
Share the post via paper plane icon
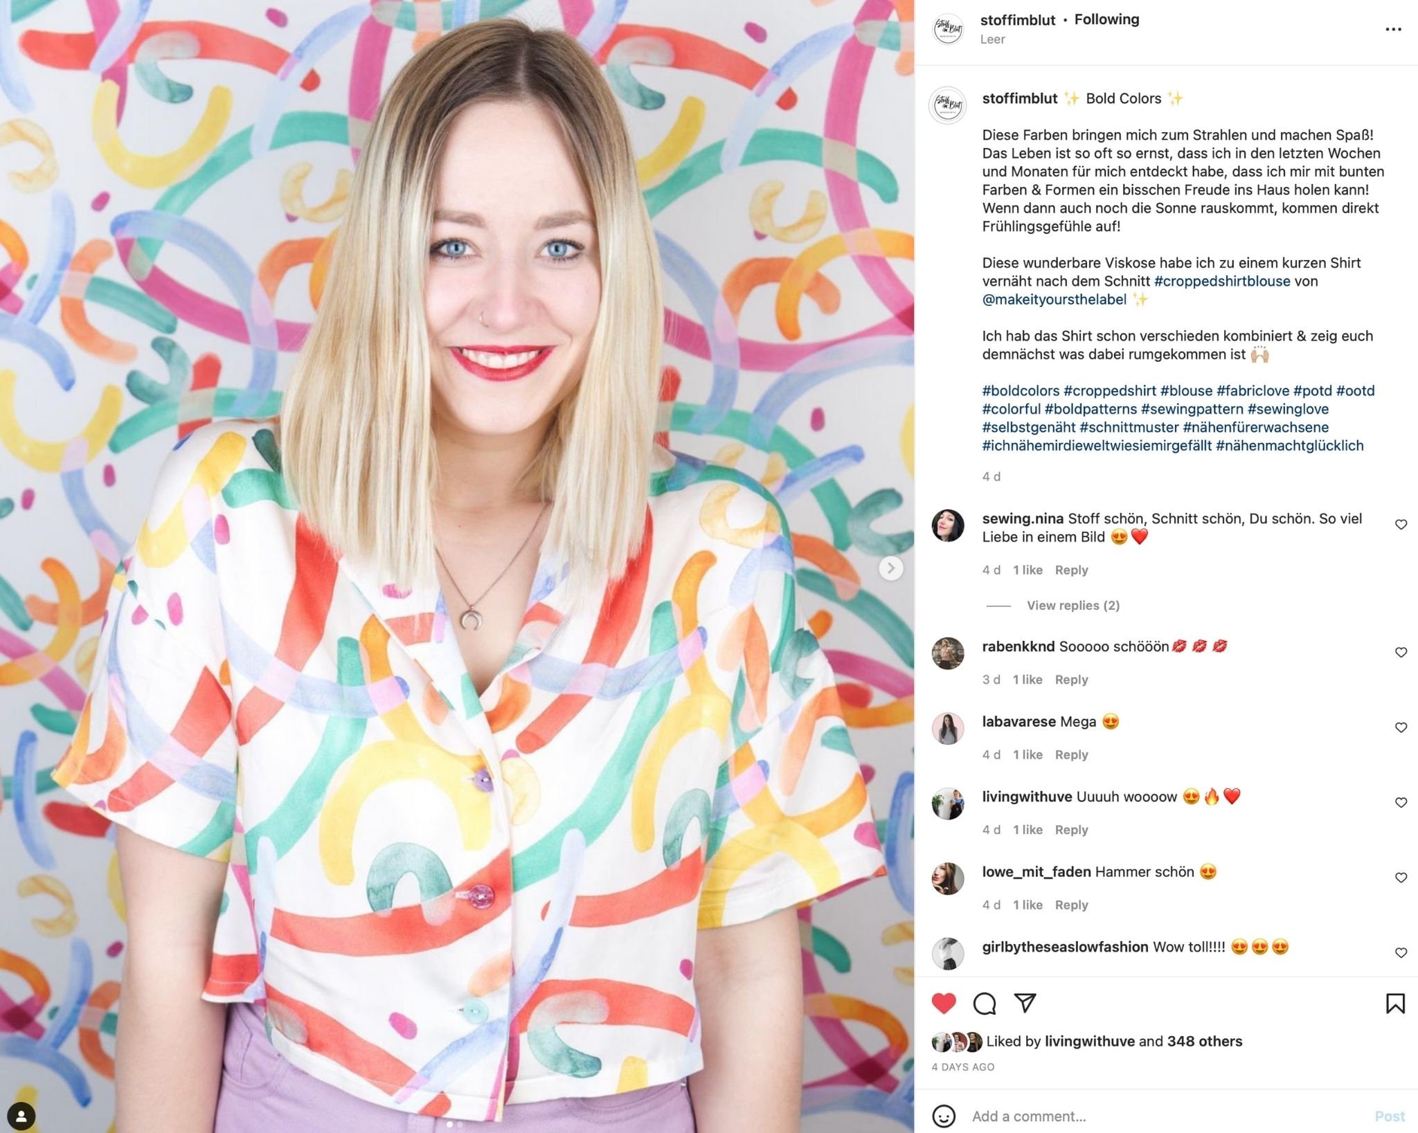[1025, 1002]
